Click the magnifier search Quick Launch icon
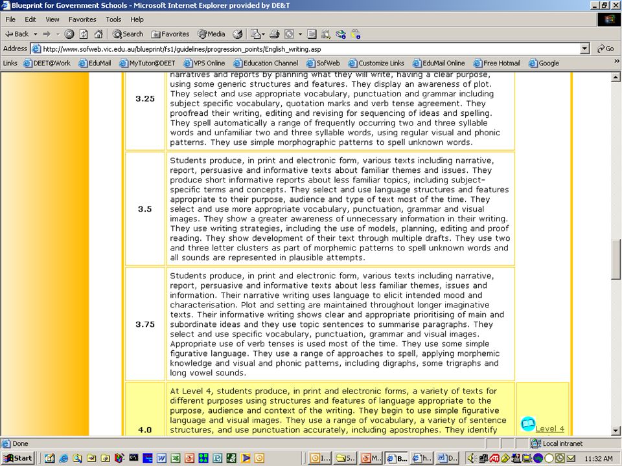This screenshot has width=622, height=466. (77, 458)
